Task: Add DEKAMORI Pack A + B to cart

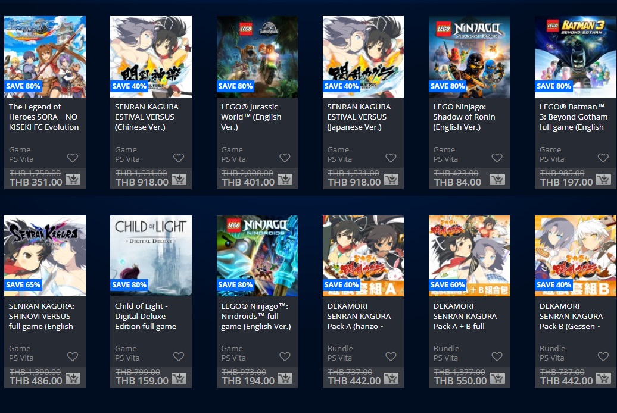Action: point(497,378)
